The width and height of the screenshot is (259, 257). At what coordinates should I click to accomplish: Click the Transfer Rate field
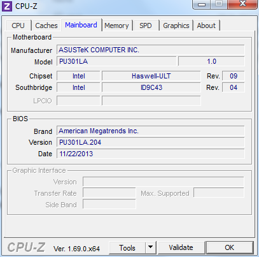click(109, 193)
